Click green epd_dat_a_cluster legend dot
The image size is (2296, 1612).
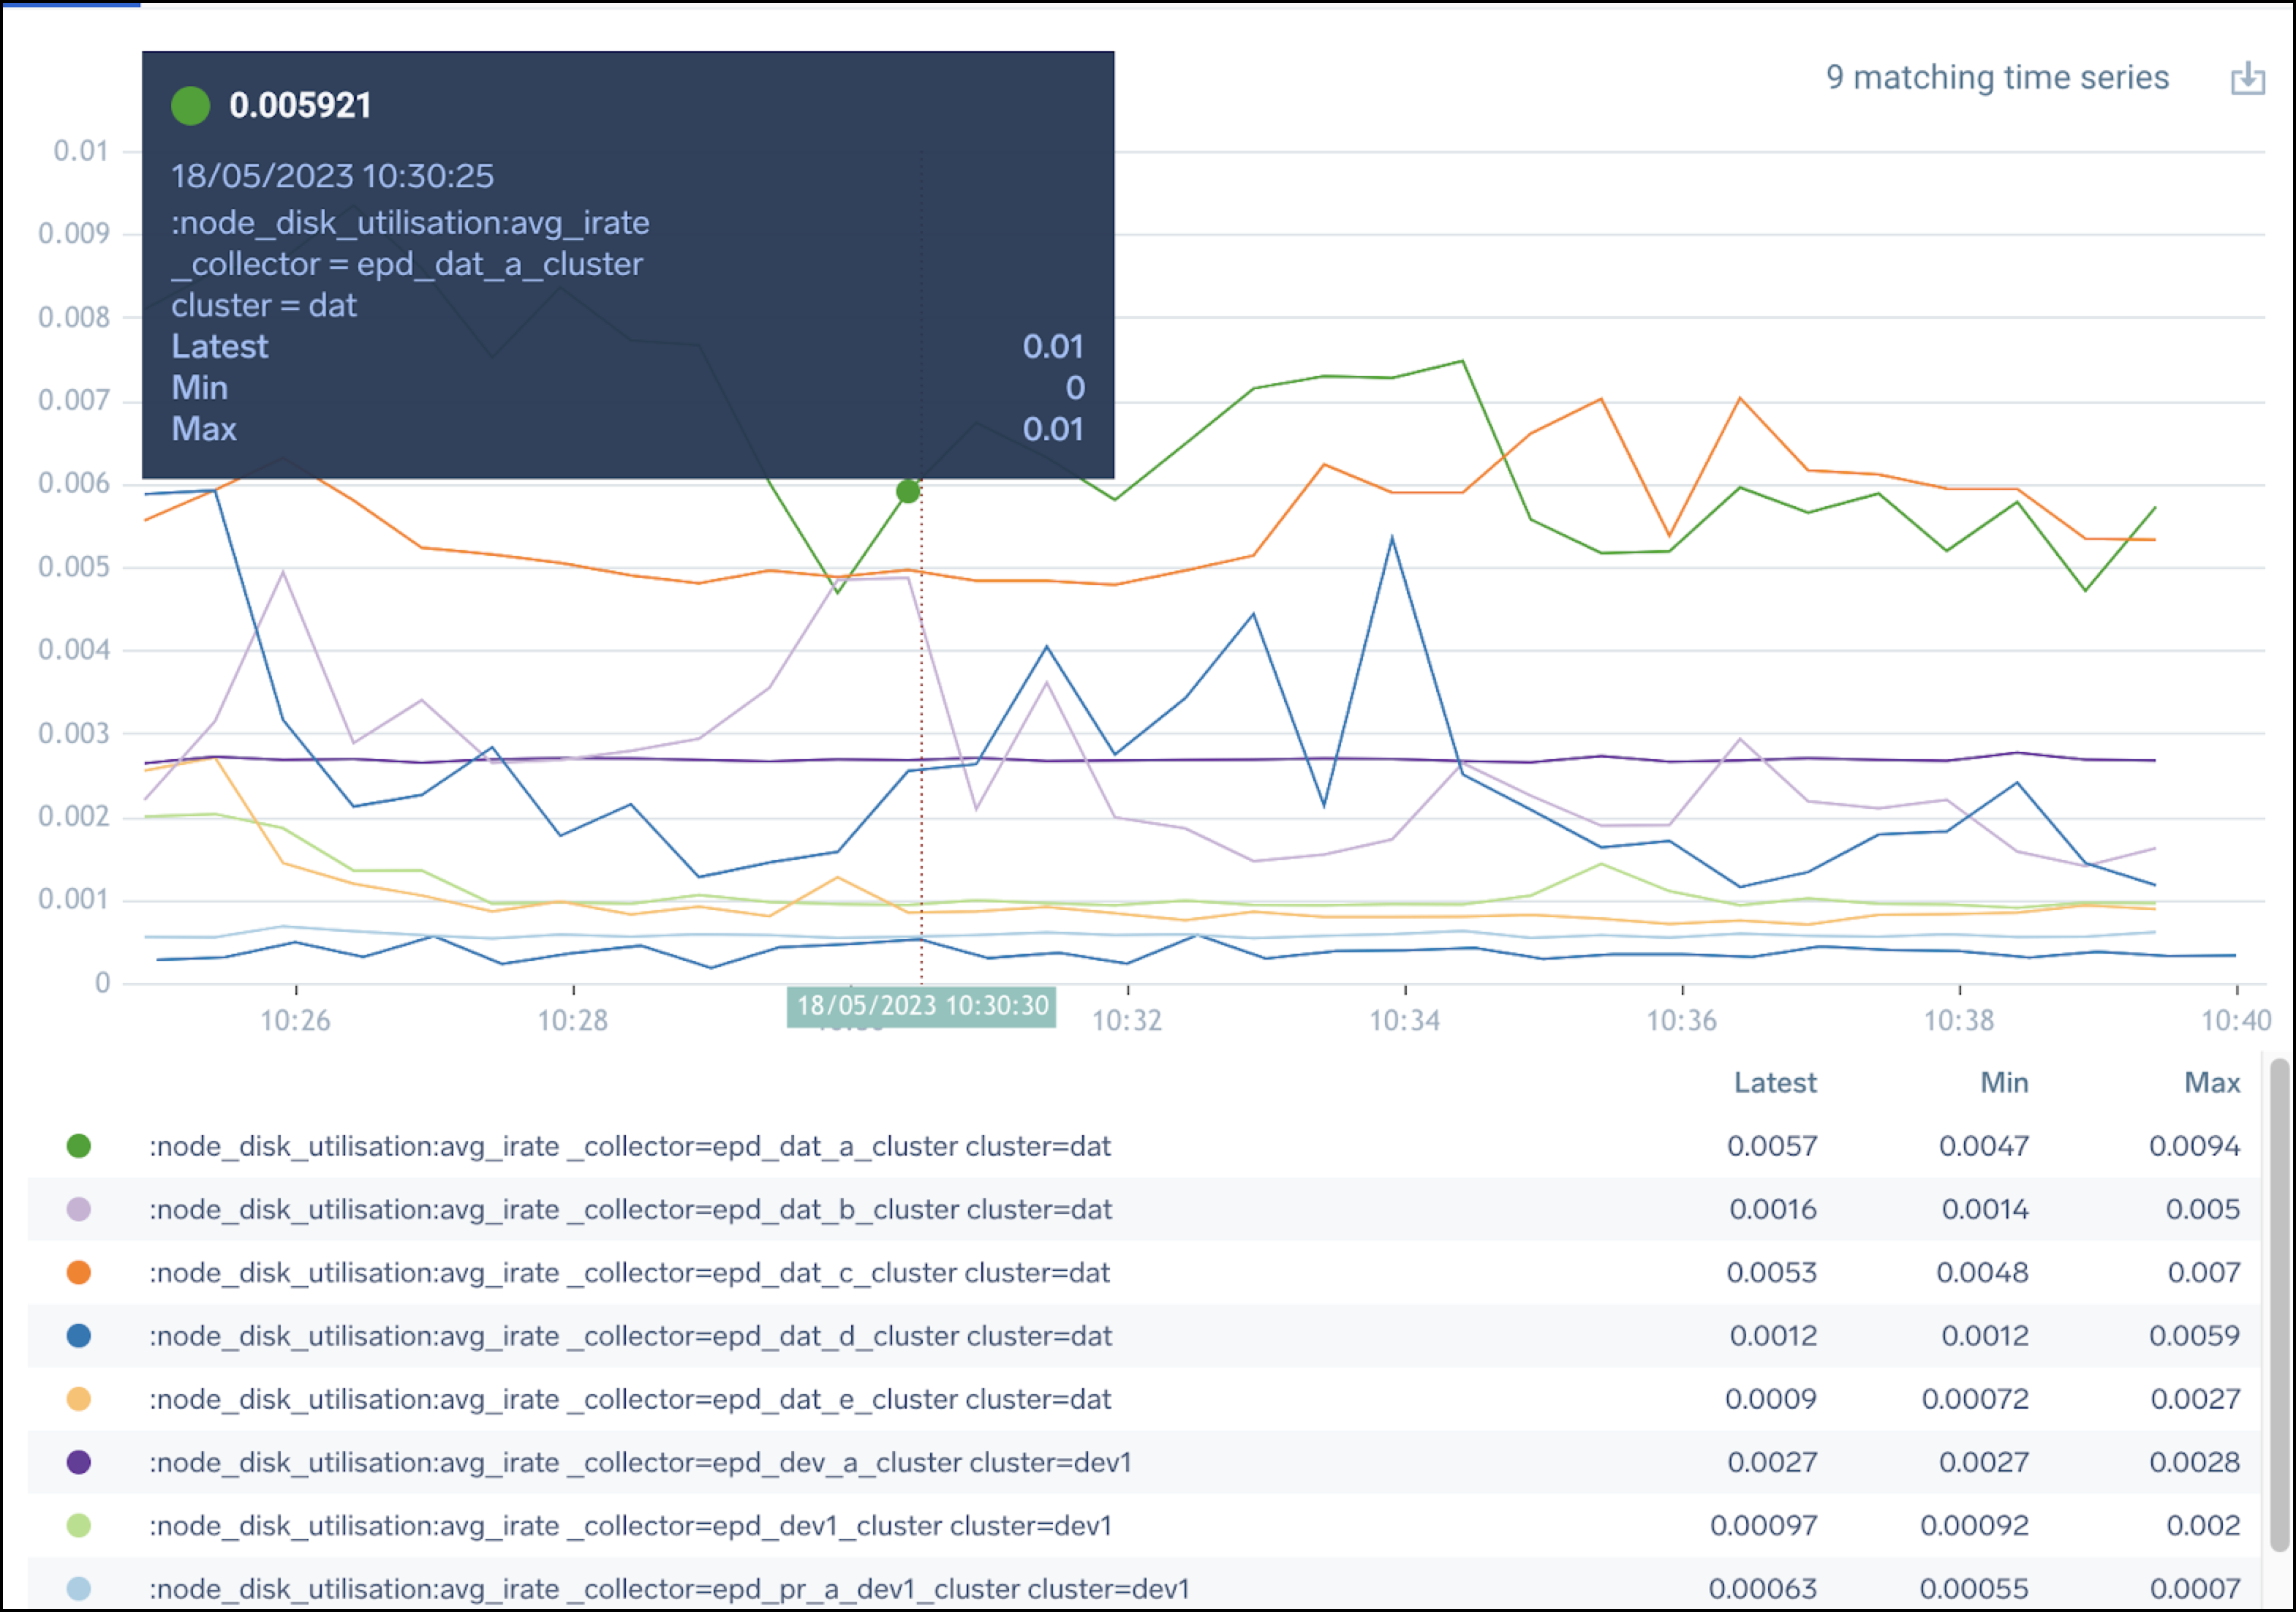coord(79,1146)
